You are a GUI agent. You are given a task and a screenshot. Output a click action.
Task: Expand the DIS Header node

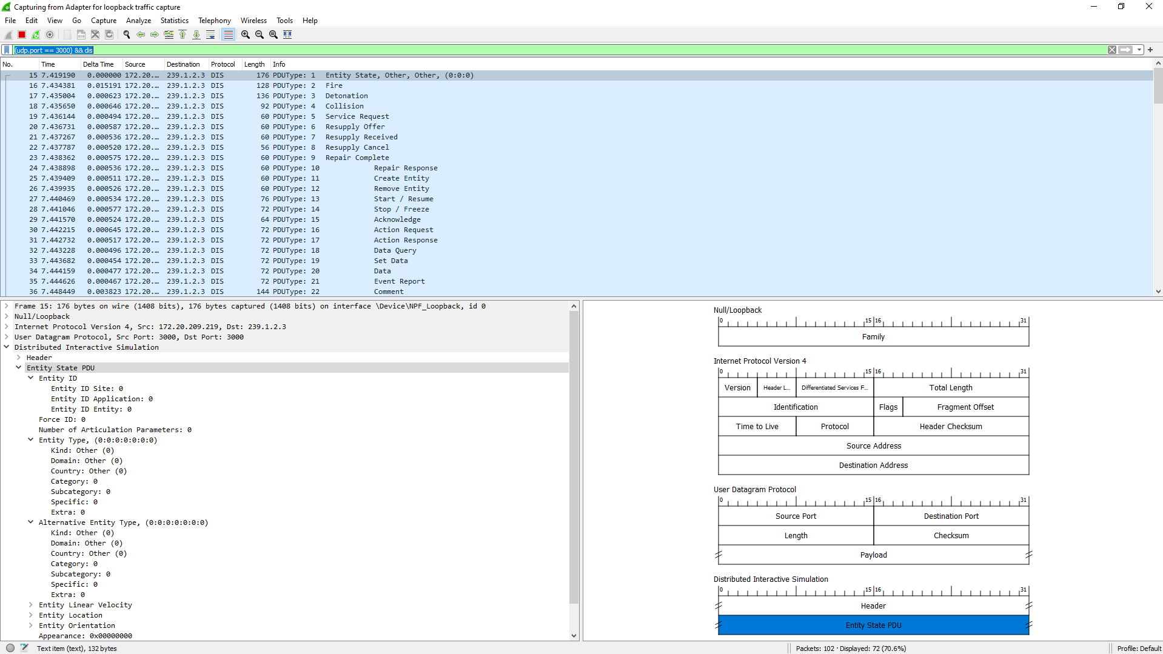(19, 358)
